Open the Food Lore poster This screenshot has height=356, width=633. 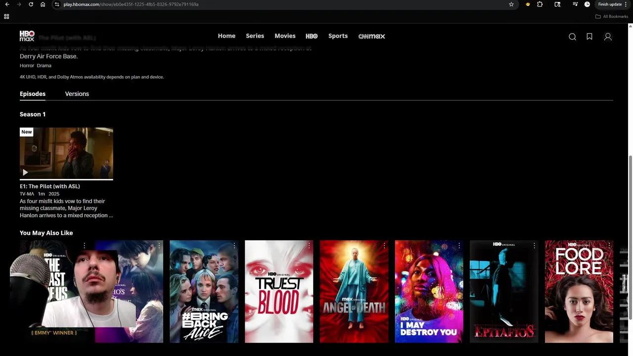coord(579,292)
